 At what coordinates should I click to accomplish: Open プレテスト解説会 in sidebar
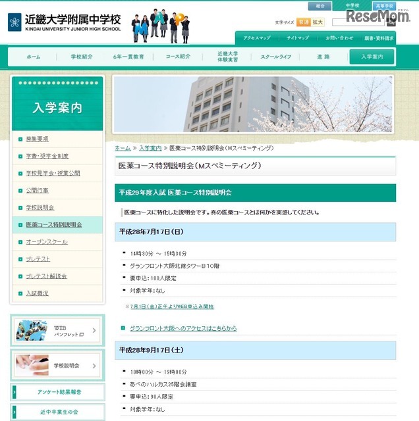tap(46, 276)
